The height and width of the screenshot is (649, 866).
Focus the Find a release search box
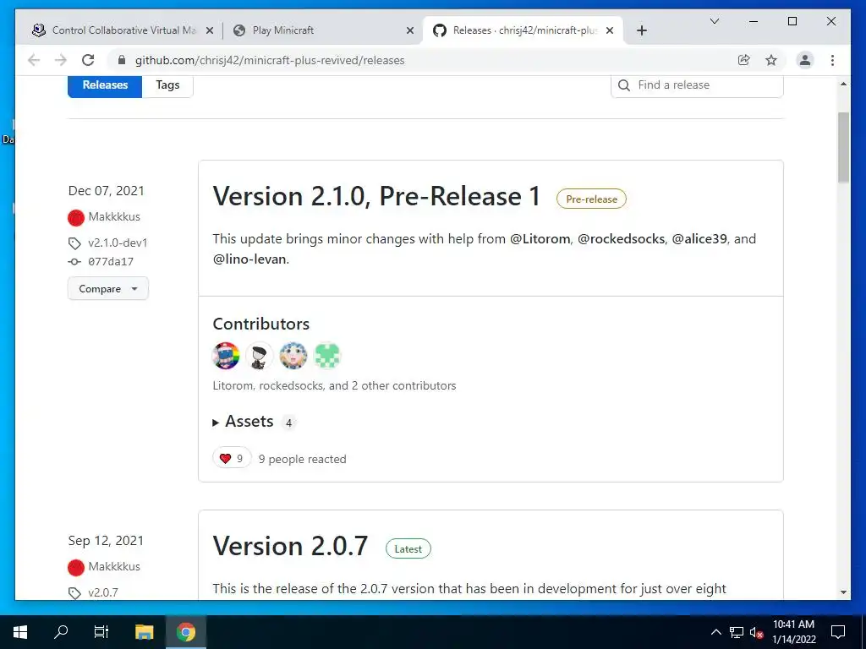697,85
